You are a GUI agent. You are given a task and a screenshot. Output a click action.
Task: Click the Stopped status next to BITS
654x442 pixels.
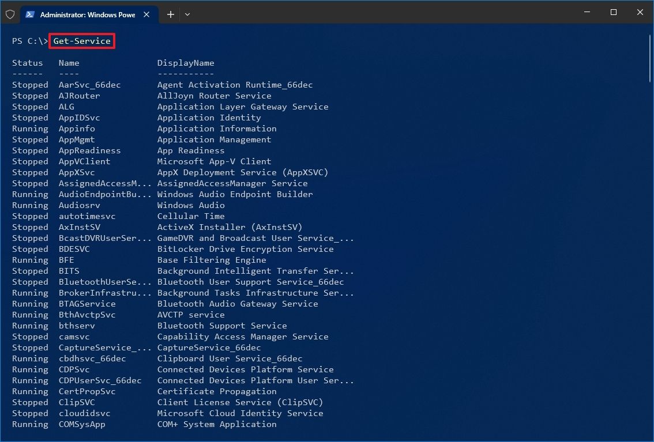click(x=30, y=271)
